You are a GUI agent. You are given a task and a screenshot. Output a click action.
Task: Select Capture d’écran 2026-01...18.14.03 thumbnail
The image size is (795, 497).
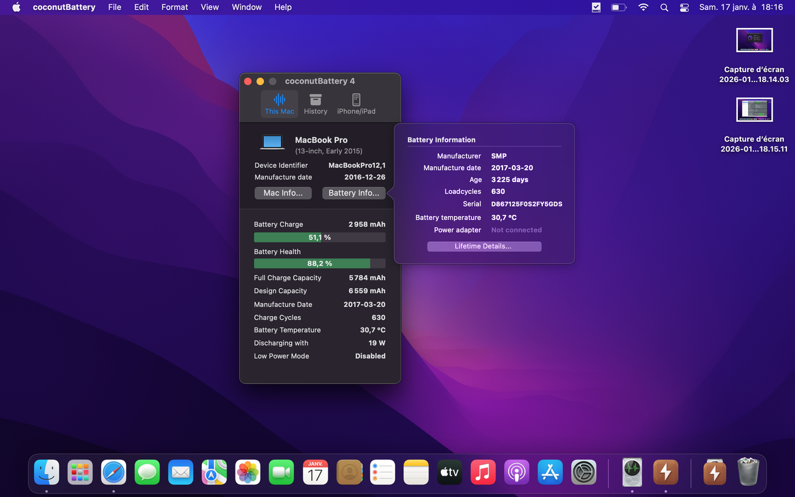point(754,40)
